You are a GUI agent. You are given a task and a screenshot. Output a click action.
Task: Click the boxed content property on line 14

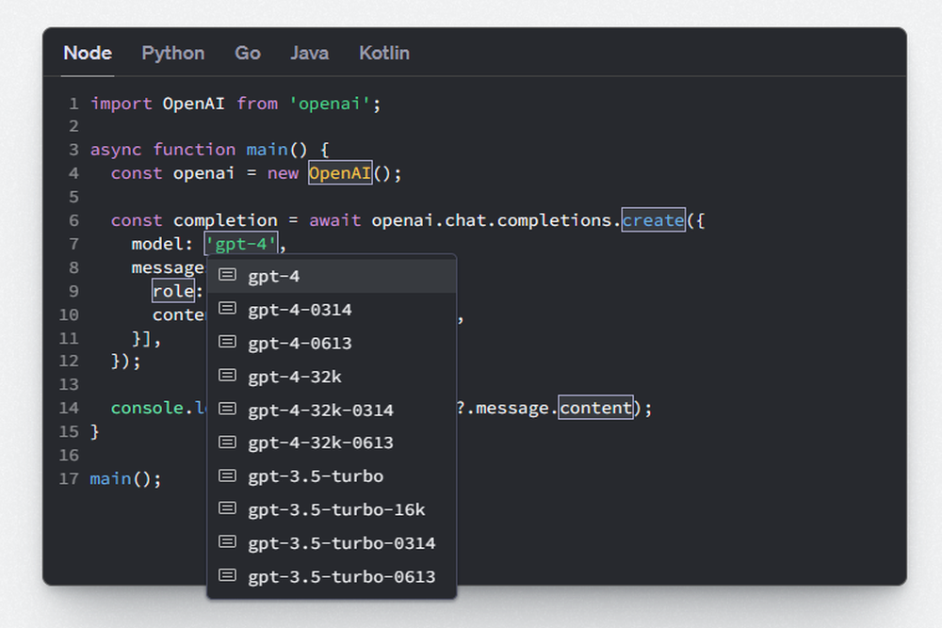pyautogui.click(x=596, y=409)
